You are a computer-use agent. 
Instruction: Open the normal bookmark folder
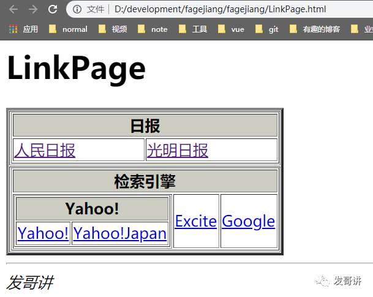(x=68, y=29)
